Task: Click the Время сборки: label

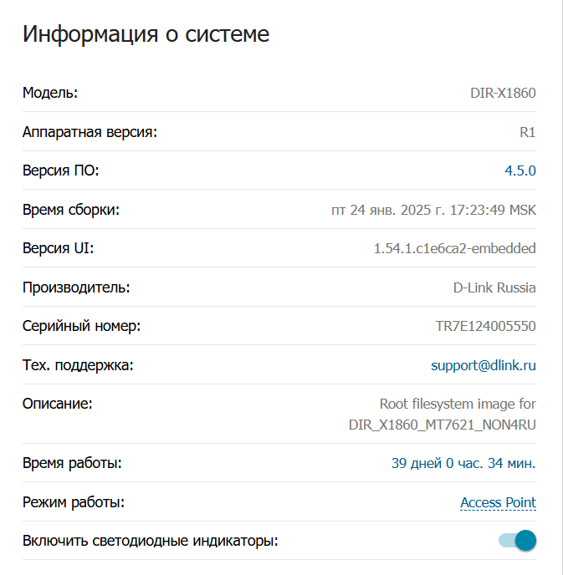Action: coord(71,210)
